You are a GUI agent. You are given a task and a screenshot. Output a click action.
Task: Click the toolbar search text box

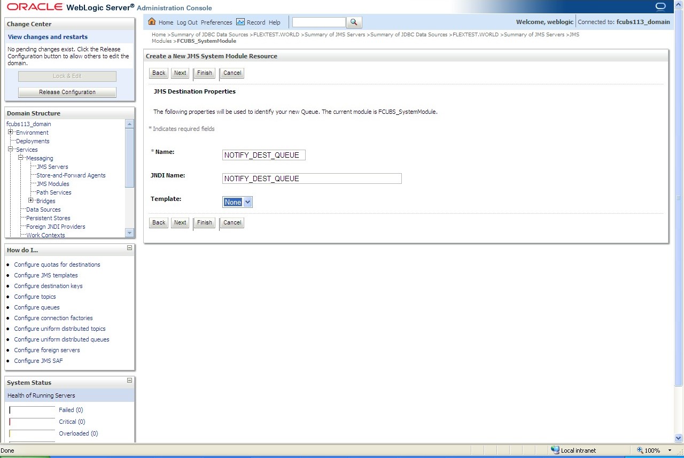pyautogui.click(x=319, y=22)
